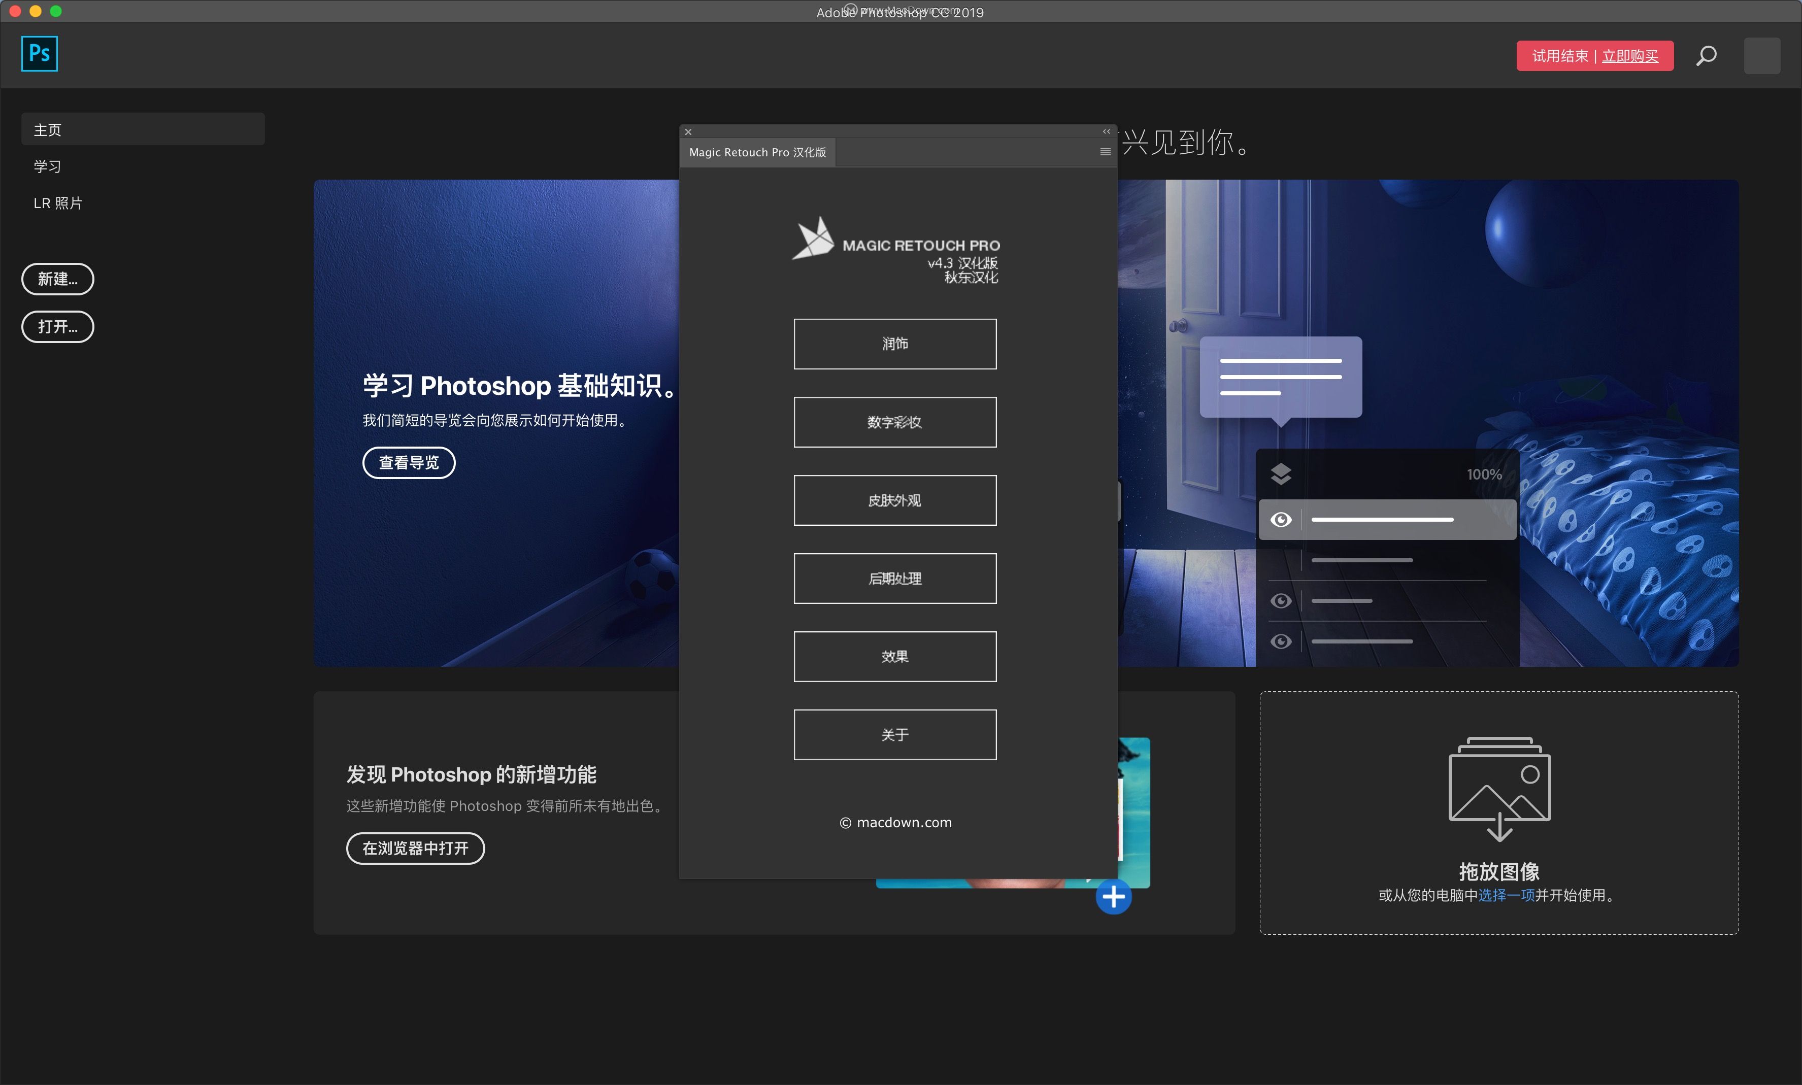Open the search magnifier icon
Image resolution: width=1802 pixels, height=1085 pixels.
pyautogui.click(x=1706, y=55)
